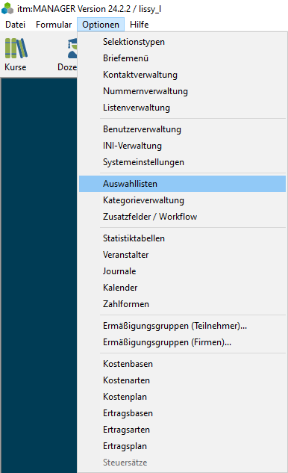Close the Optionen menu

point(101,25)
